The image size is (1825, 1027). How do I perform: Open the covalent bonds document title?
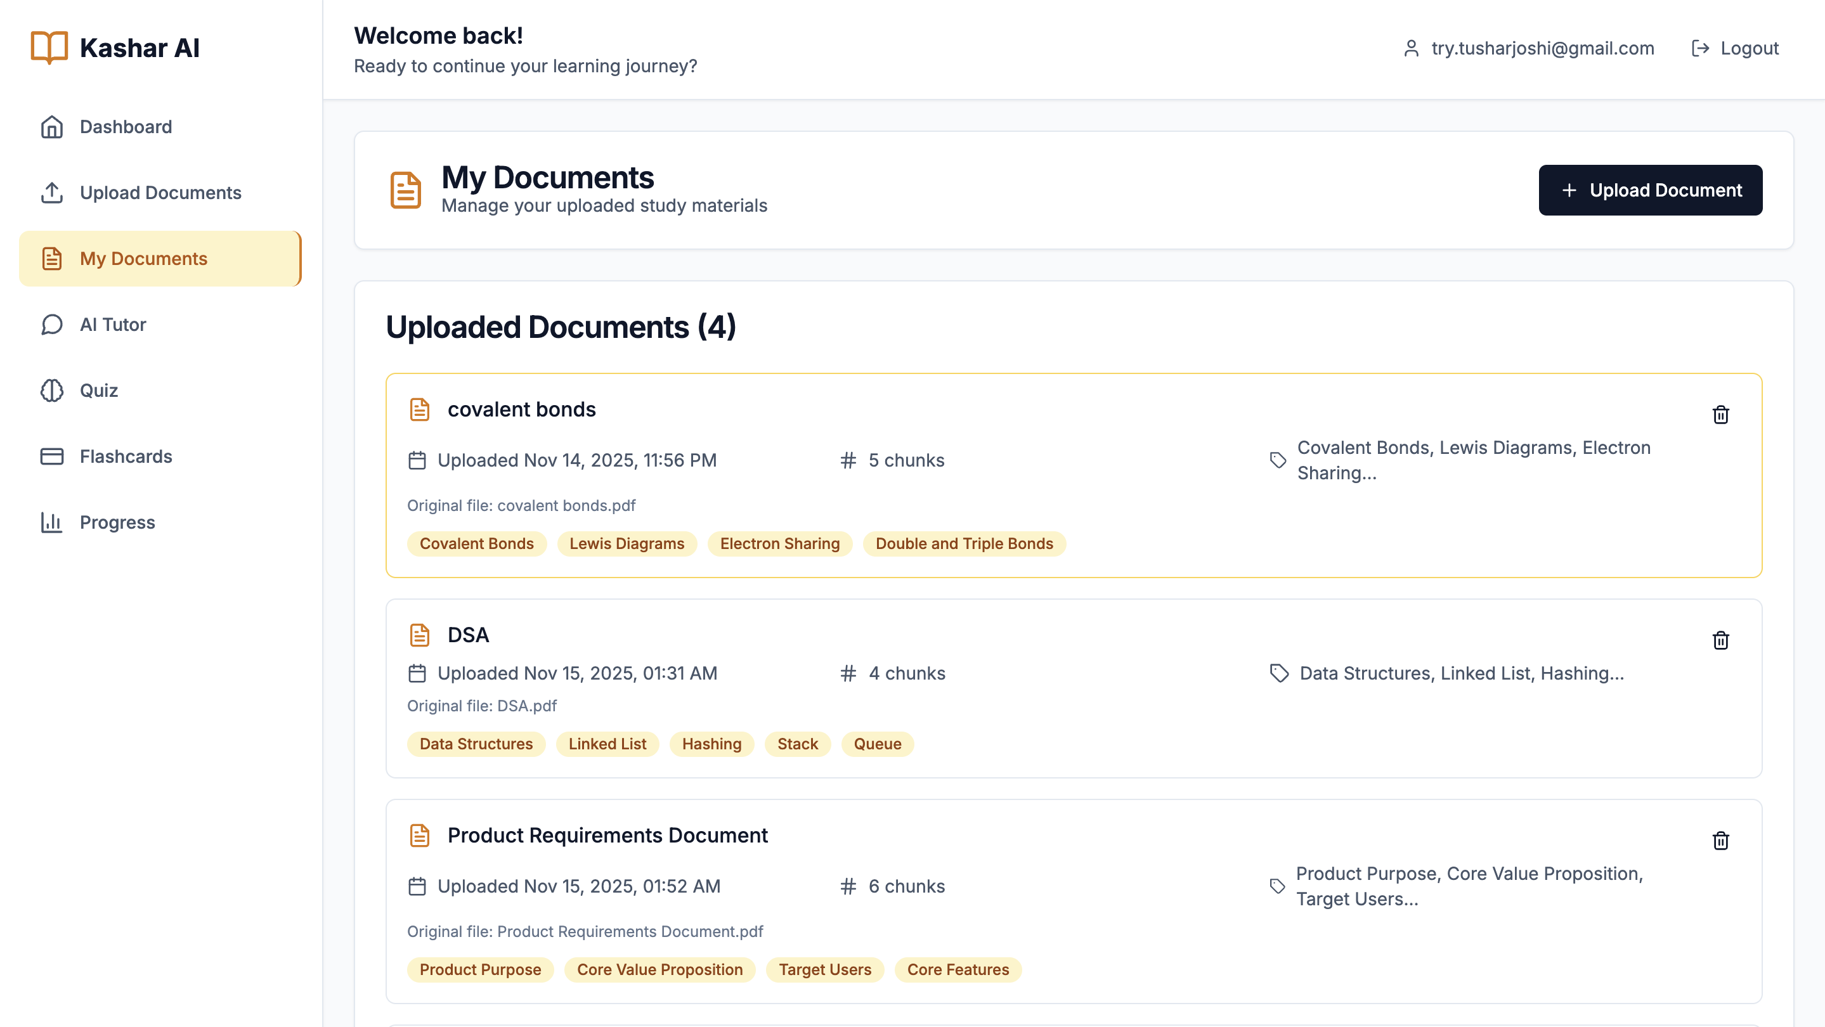tap(521, 410)
